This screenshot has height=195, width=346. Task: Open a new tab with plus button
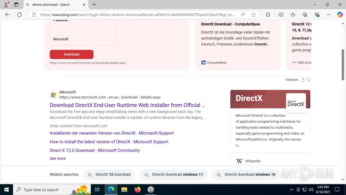click(94, 5)
